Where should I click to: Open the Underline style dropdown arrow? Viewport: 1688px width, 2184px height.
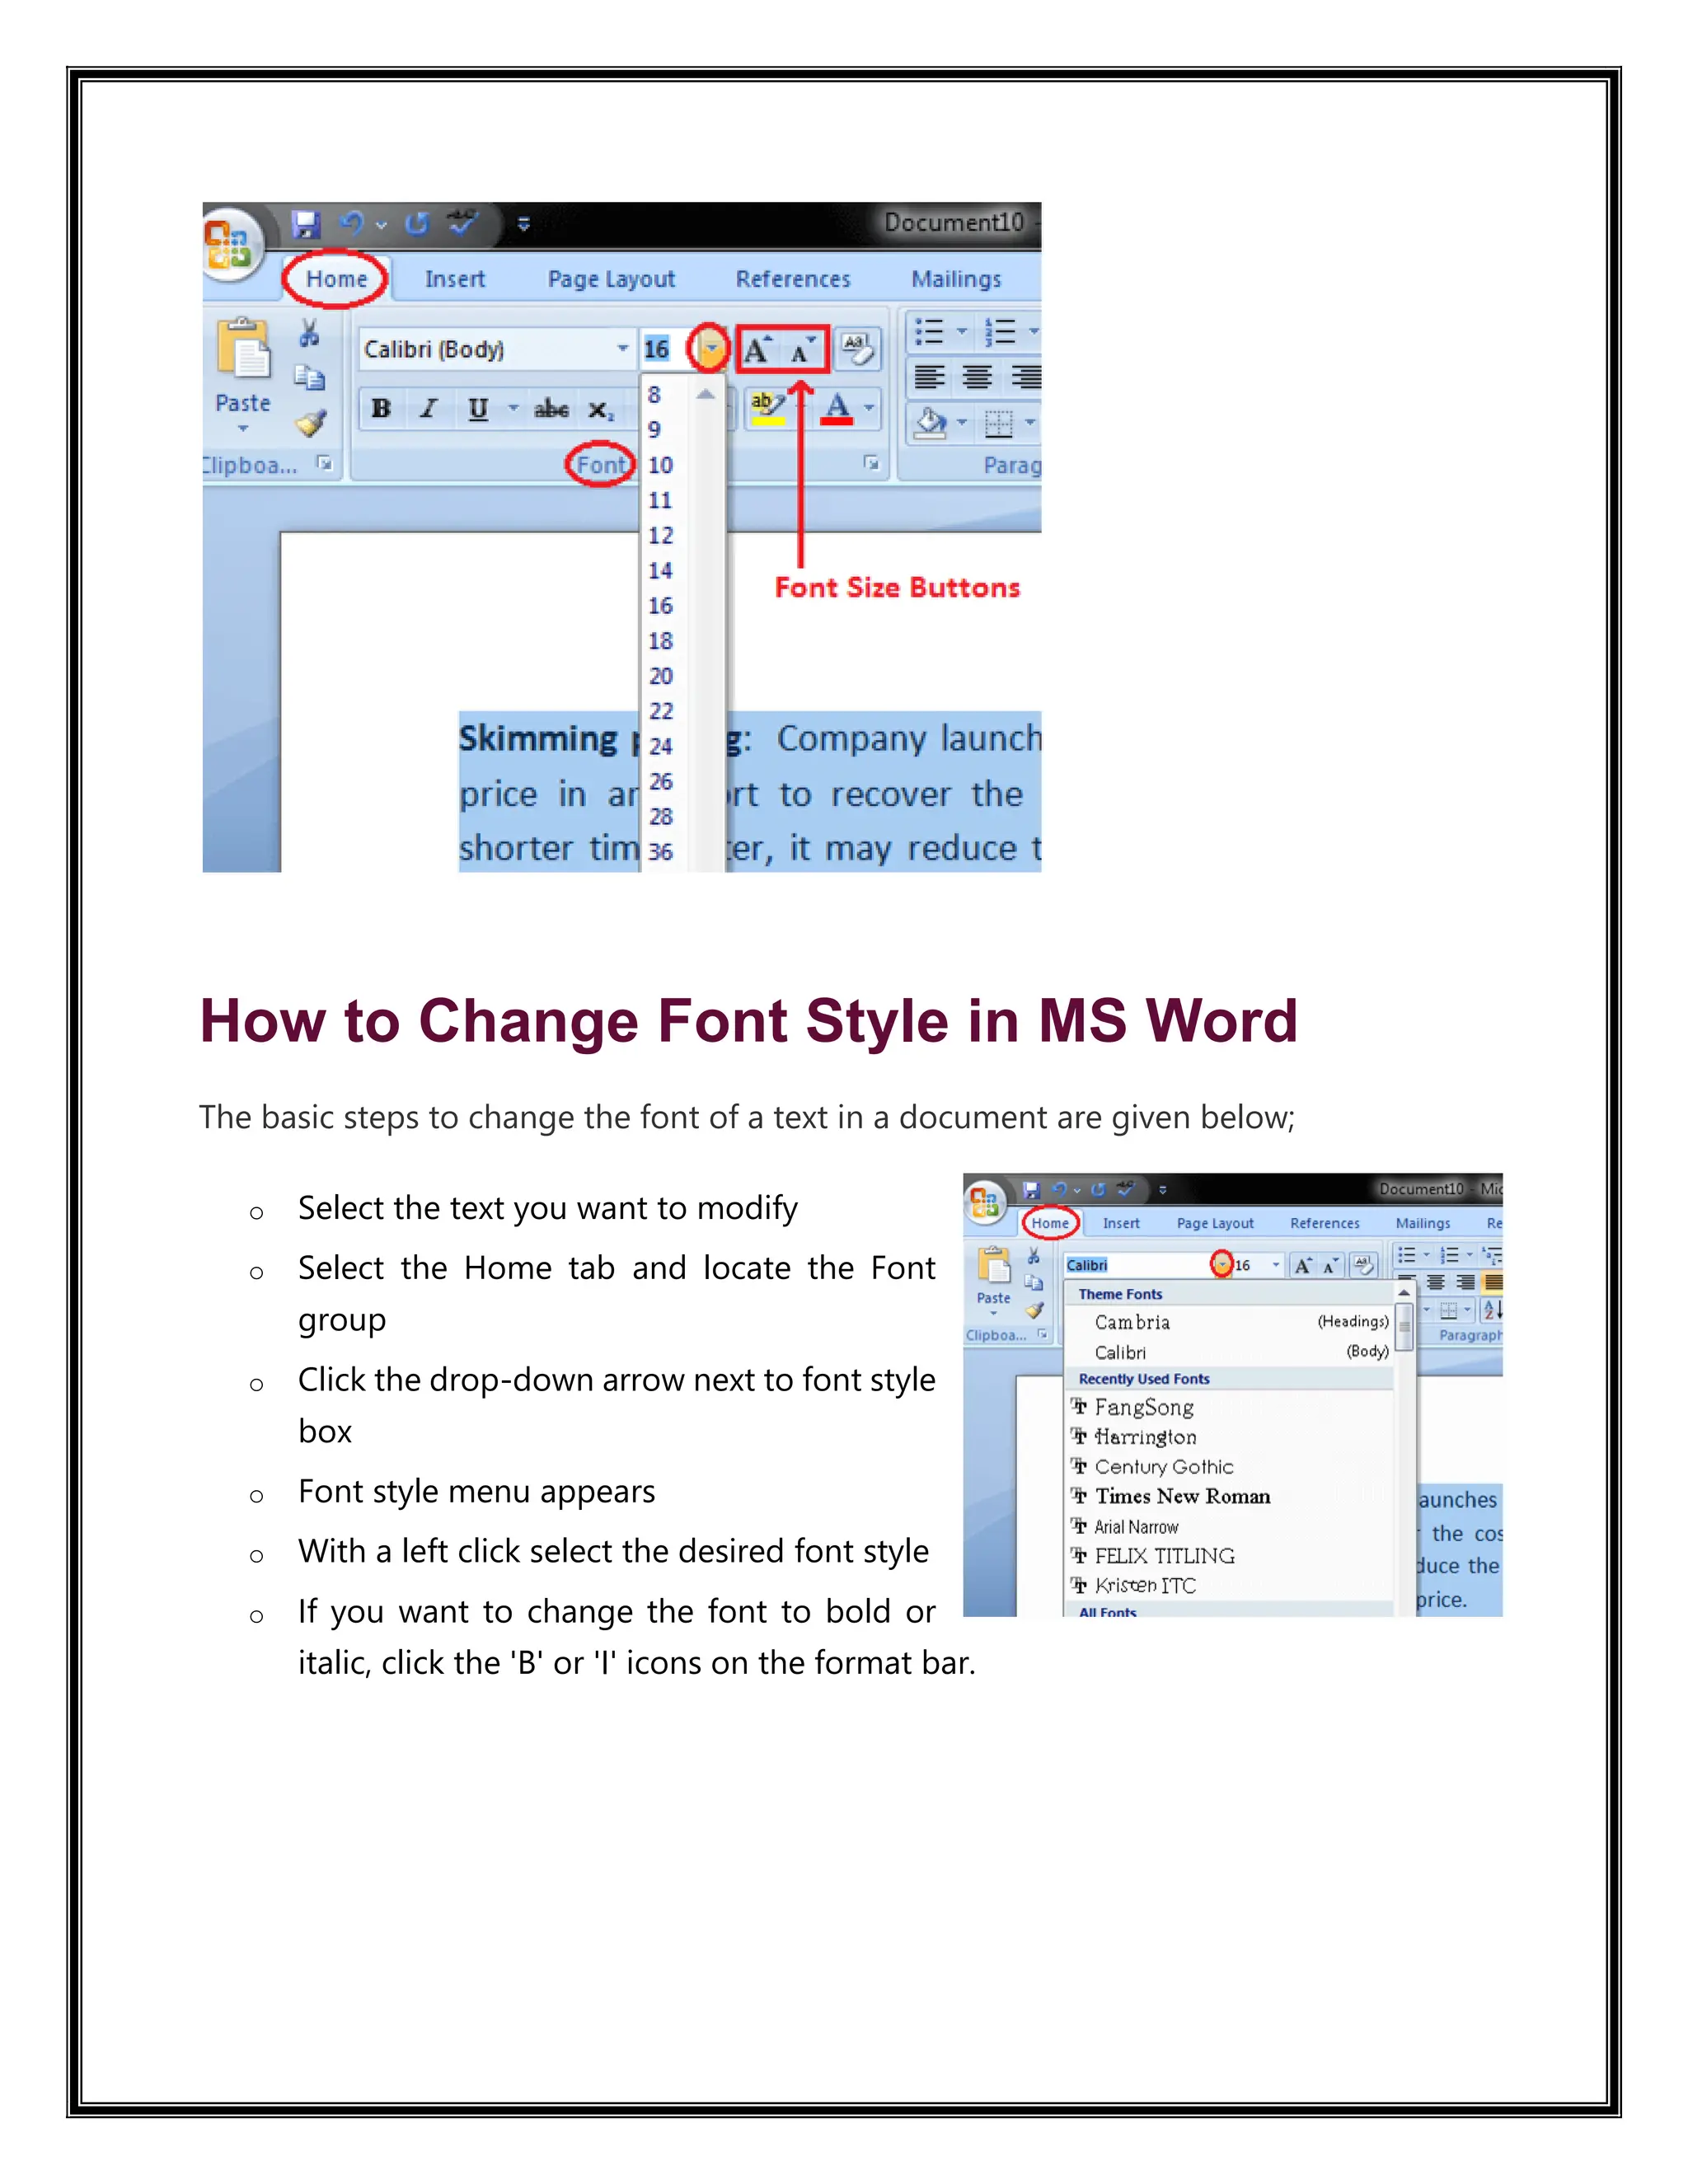point(513,408)
